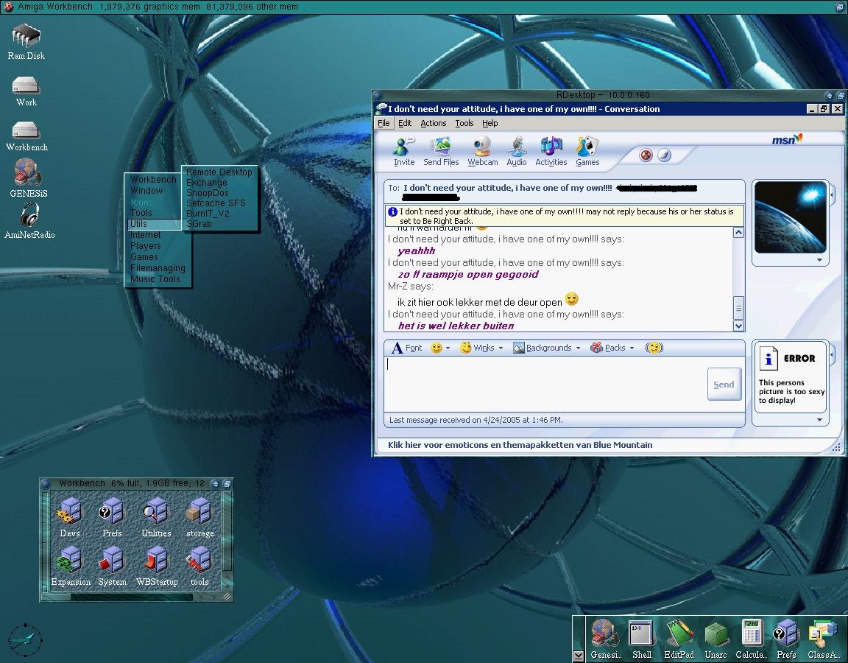Click the chat scrollbar thumb
Screen dimensions: 848x663
click(738, 308)
